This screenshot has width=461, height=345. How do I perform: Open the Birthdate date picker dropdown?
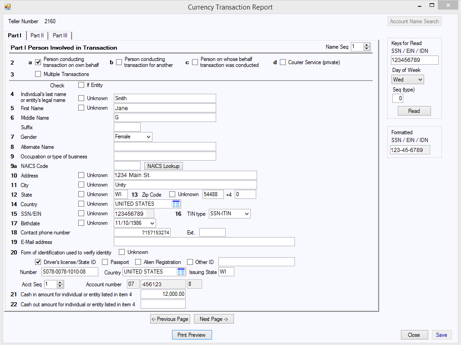click(x=152, y=223)
